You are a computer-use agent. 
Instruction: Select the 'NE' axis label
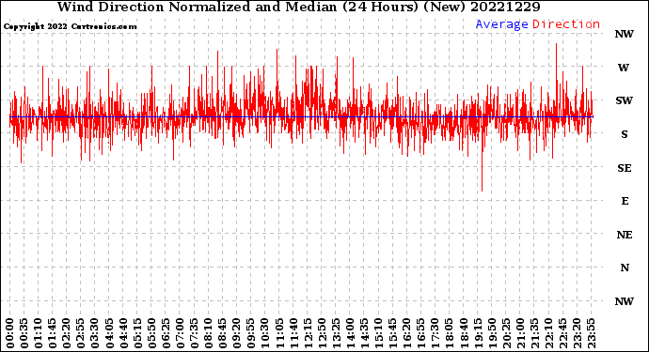tap(625, 235)
